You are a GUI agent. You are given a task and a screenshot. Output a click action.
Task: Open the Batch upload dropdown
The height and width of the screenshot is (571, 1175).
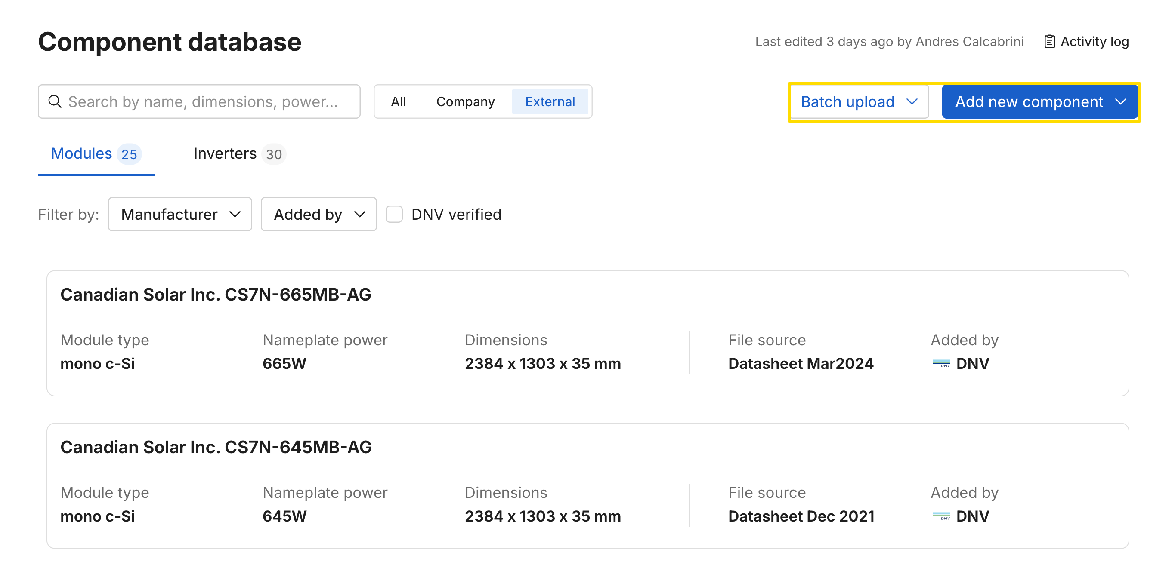tap(859, 101)
